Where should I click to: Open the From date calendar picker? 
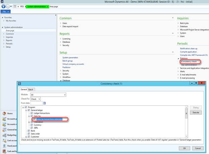coord(45,103)
